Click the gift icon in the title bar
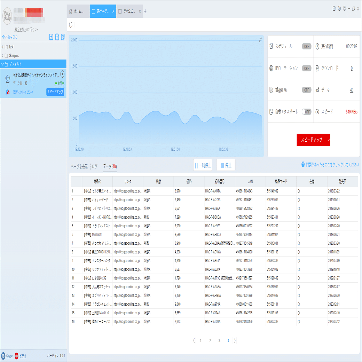Image resolution: width=362 pixels, height=362 pixels. click(x=334, y=9)
